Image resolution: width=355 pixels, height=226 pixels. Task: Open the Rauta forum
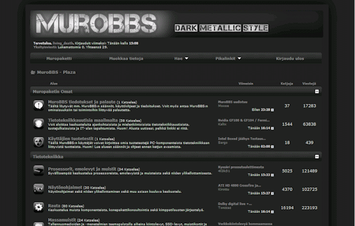[x=54, y=205]
